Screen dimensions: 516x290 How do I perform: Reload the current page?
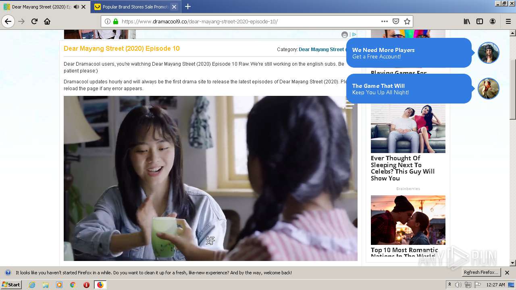click(x=34, y=21)
